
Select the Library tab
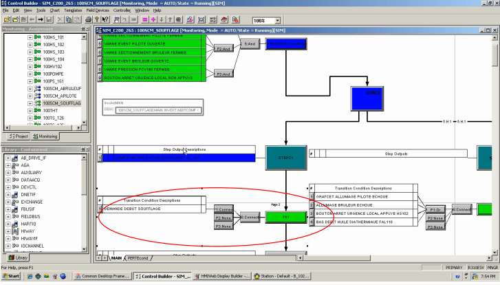click(x=18, y=257)
